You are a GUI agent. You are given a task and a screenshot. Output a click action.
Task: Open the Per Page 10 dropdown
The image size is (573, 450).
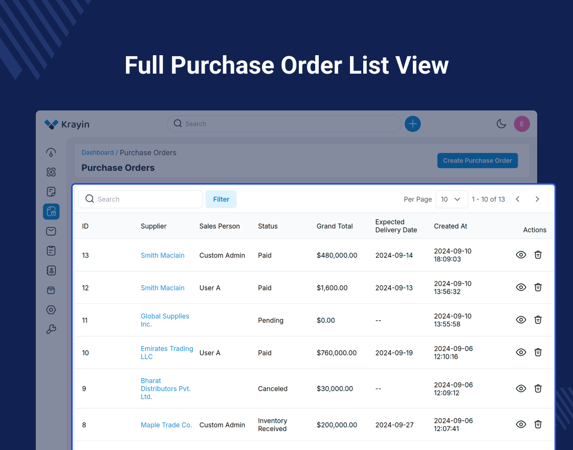coord(452,199)
